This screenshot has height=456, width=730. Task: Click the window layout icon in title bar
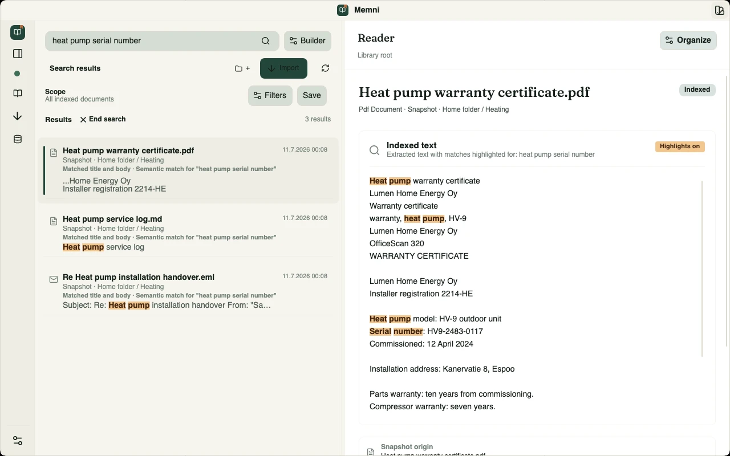click(x=719, y=10)
